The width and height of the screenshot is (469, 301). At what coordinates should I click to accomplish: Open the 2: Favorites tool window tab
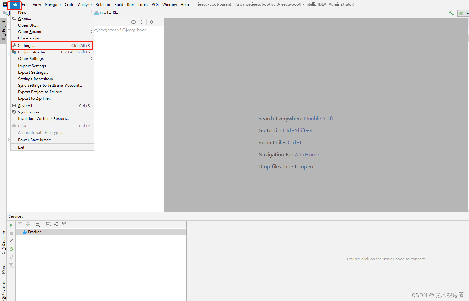tap(3, 290)
